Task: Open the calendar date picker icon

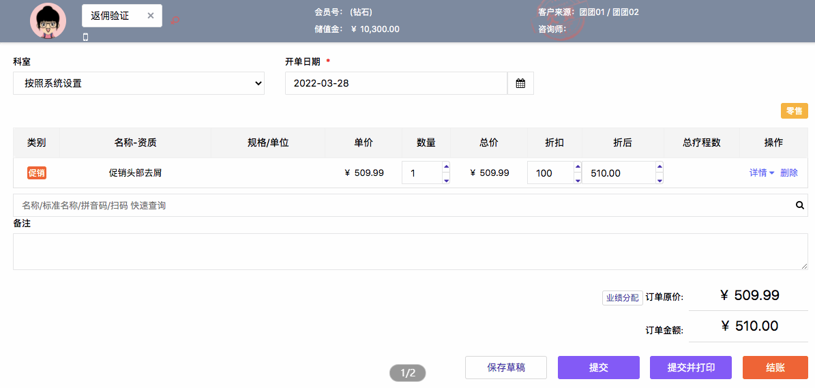Action: tap(520, 83)
